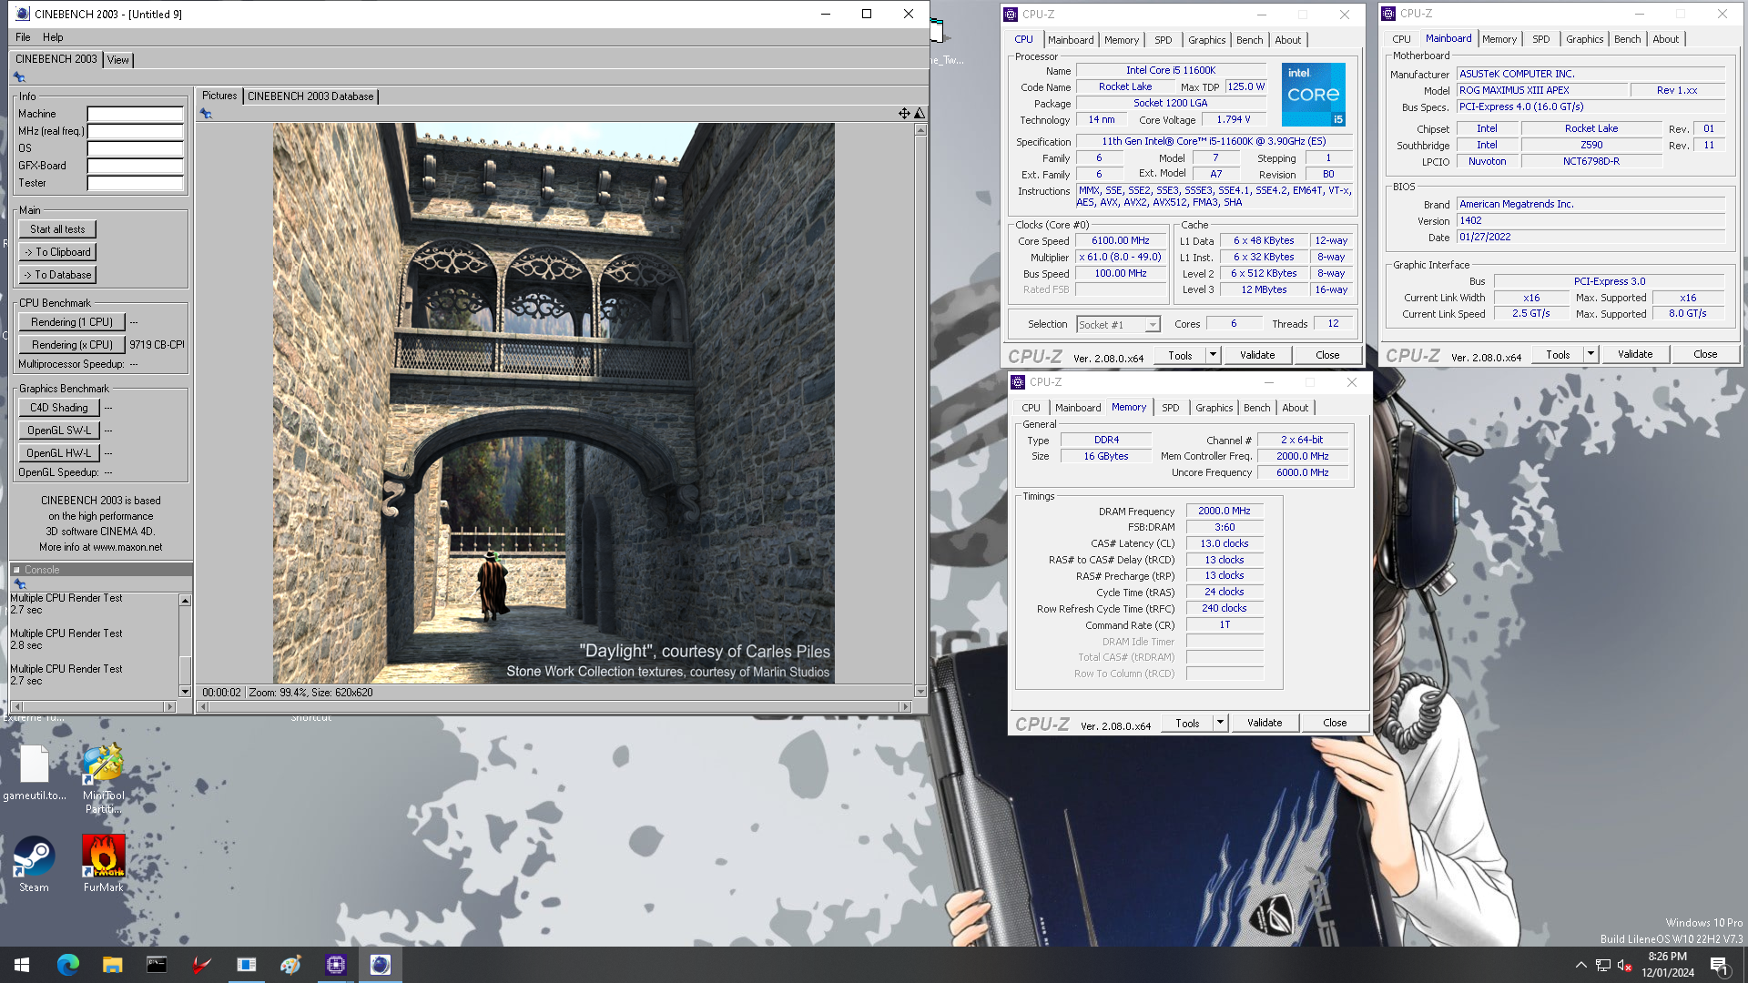Viewport: 1748px width, 983px height.
Task: Click the Console scrollbar up arrow
Action: (185, 601)
